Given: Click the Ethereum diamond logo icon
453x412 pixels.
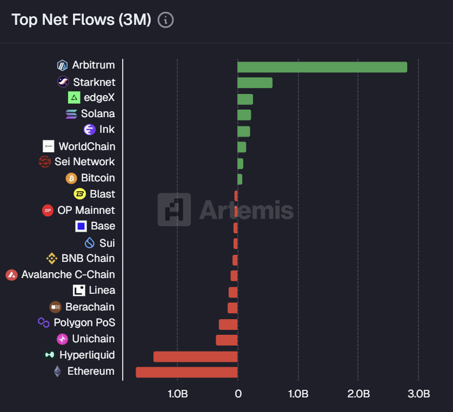Looking at the screenshot, I should [57, 371].
